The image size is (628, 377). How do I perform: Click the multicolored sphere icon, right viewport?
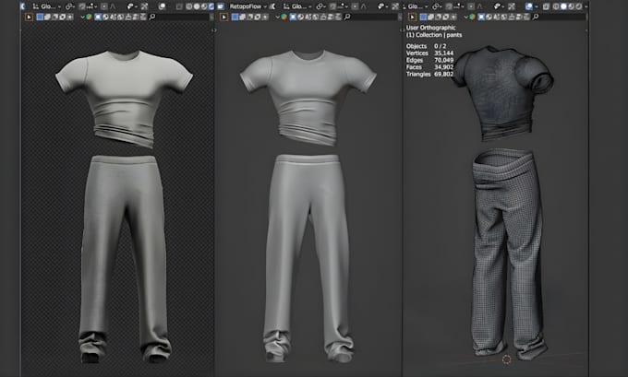(472, 17)
